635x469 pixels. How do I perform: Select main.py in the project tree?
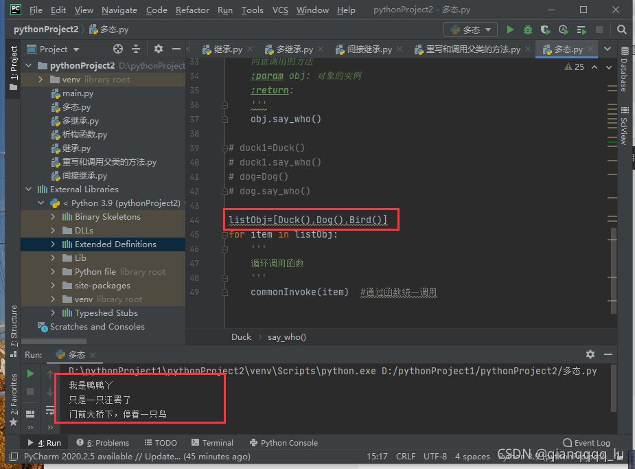pos(78,93)
